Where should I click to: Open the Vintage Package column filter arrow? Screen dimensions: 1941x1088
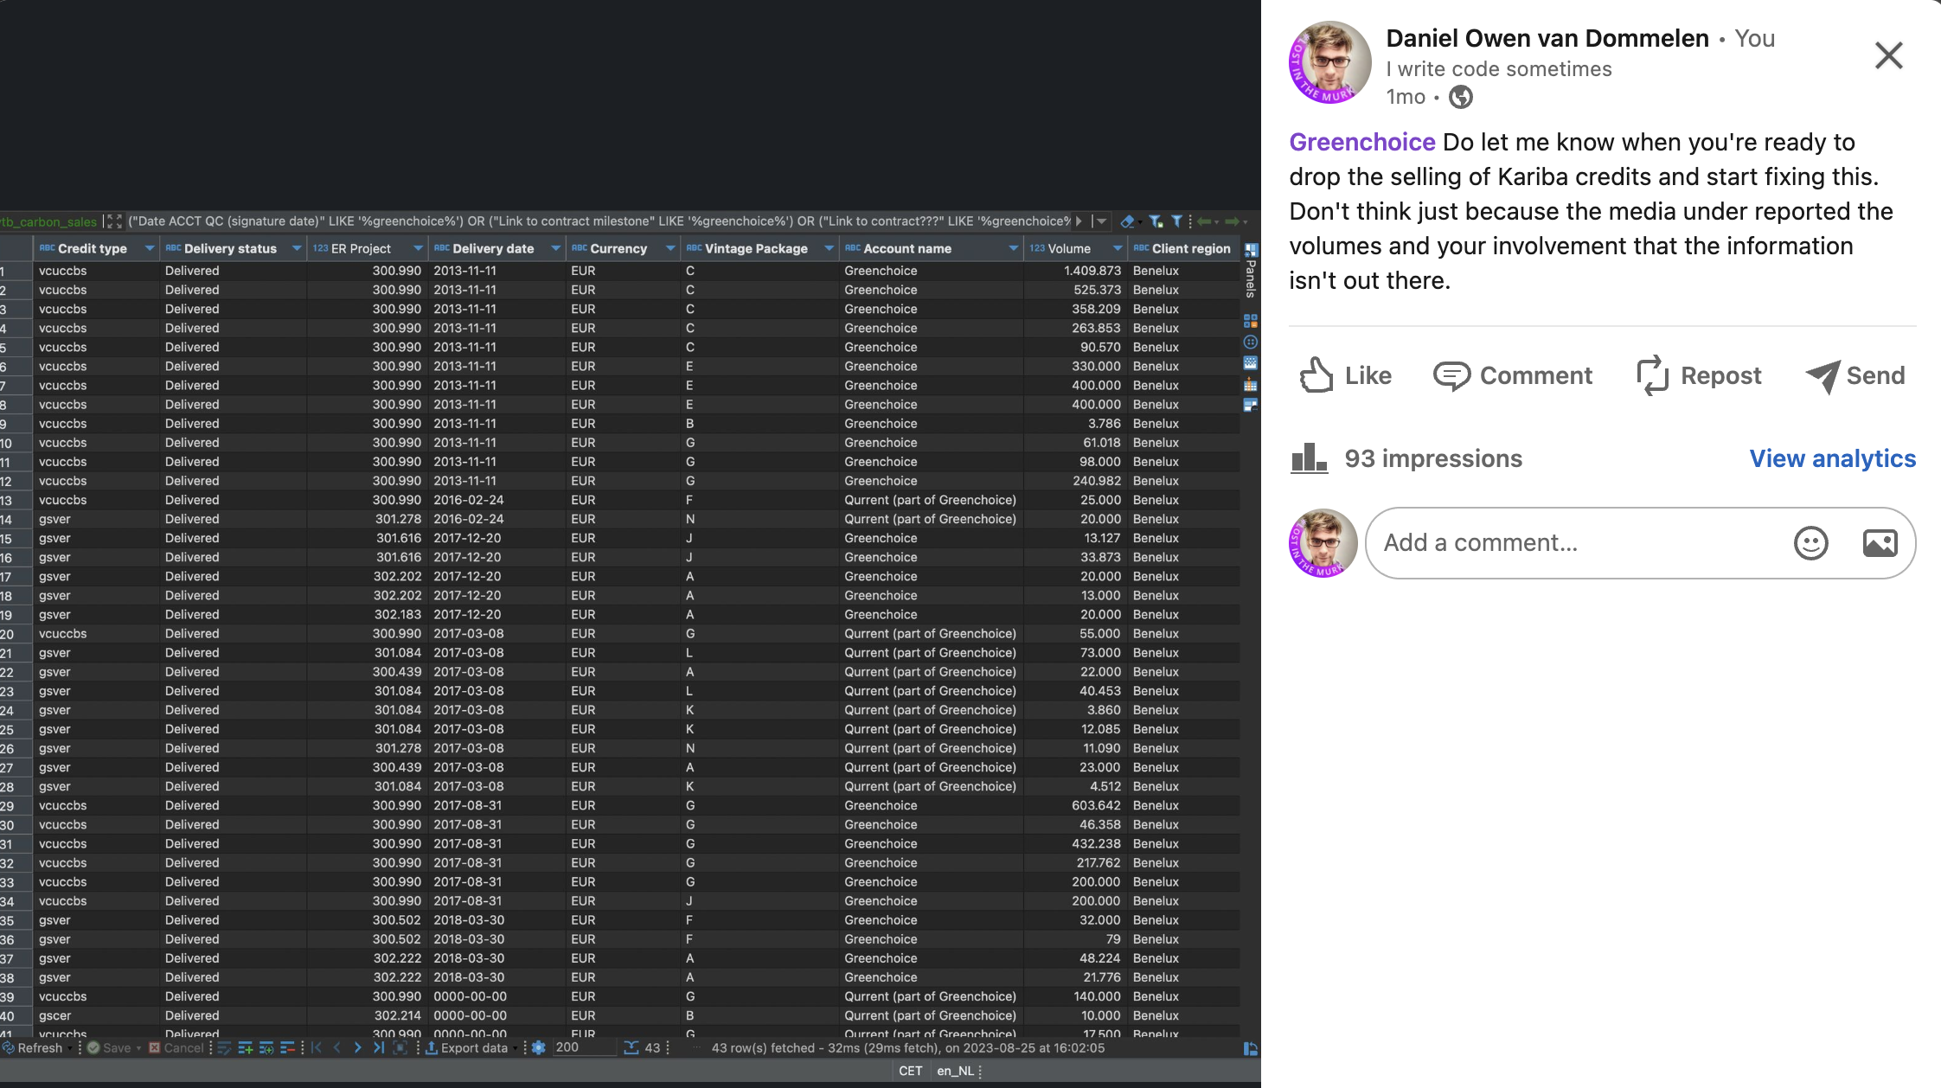(x=829, y=249)
